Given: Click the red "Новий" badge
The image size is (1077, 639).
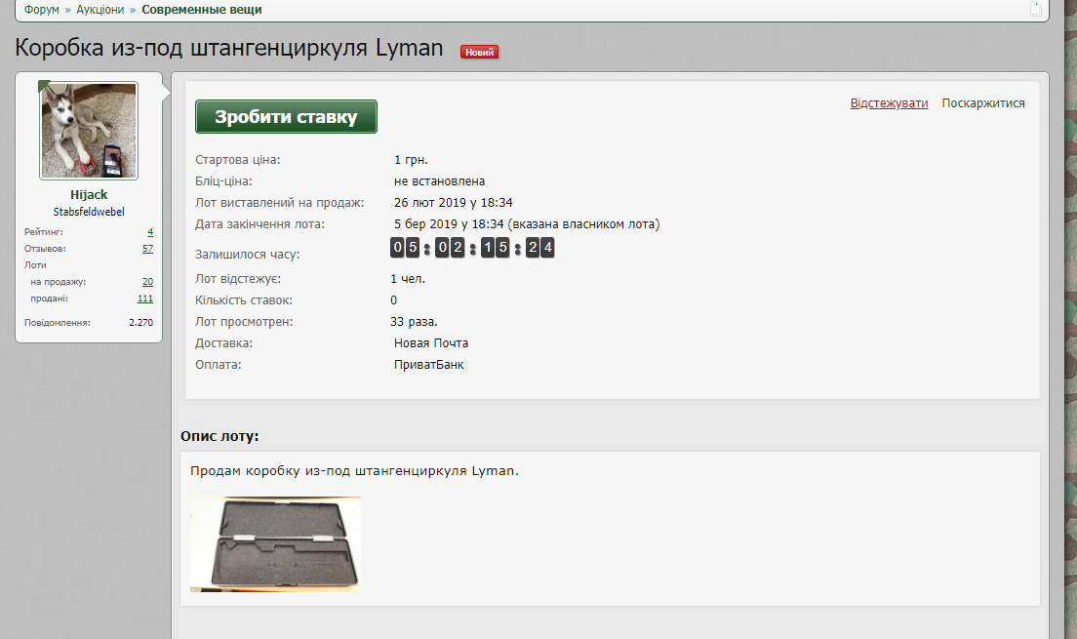Looking at the screenshot, I should coord(479,52).
